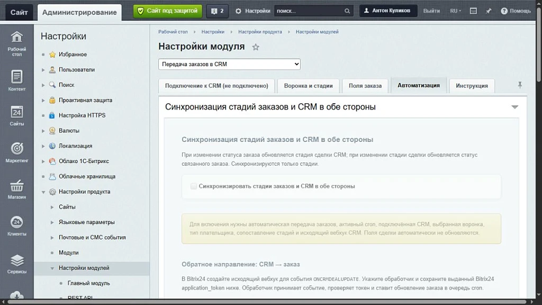Click the Избранное star icon in the menu

tap(52, 55)
